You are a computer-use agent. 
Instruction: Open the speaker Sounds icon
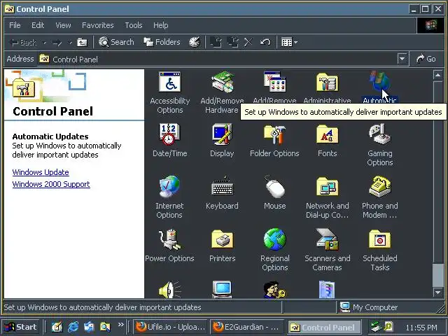click(x=169, y=290)
